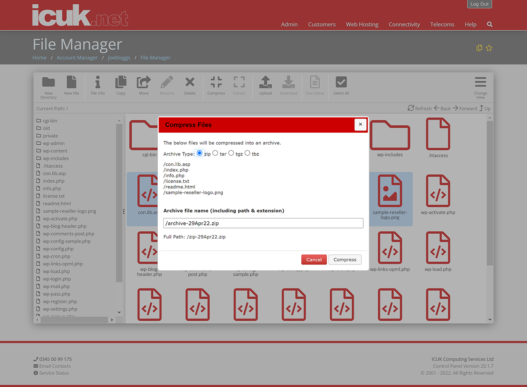Click the New File toolbar icon
Screen dimensions: 527x387
coord(71,82)
